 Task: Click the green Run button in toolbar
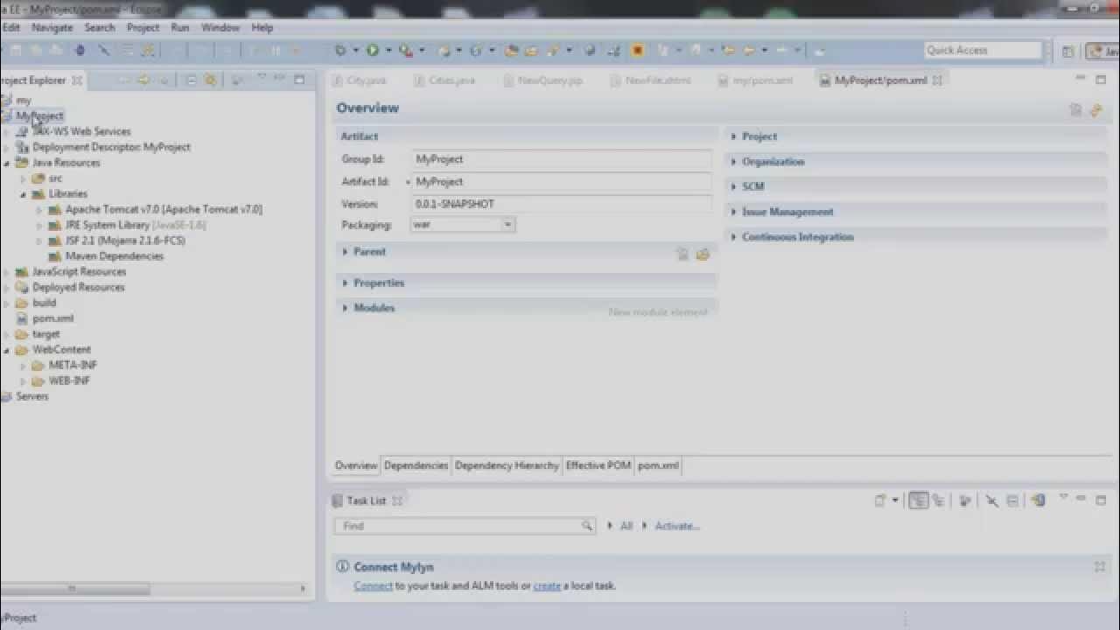(372, 50)
